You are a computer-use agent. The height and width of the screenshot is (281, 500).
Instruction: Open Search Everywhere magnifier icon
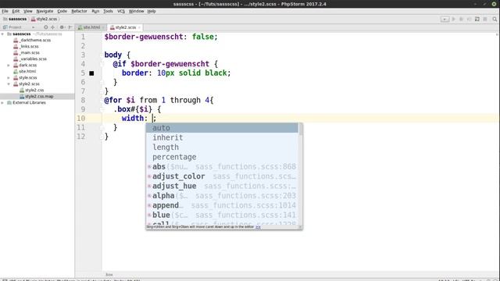coord(495,19)
